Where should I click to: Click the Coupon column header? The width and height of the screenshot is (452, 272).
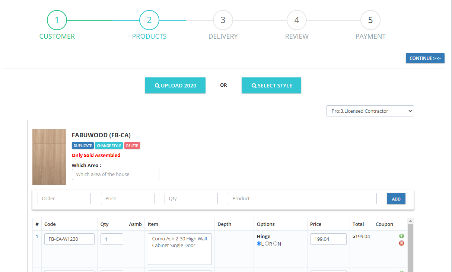[384, 224]
